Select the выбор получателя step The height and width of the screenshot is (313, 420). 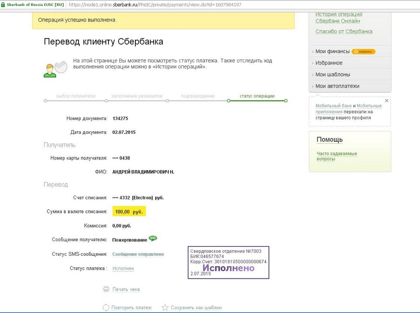pos(76,96)
